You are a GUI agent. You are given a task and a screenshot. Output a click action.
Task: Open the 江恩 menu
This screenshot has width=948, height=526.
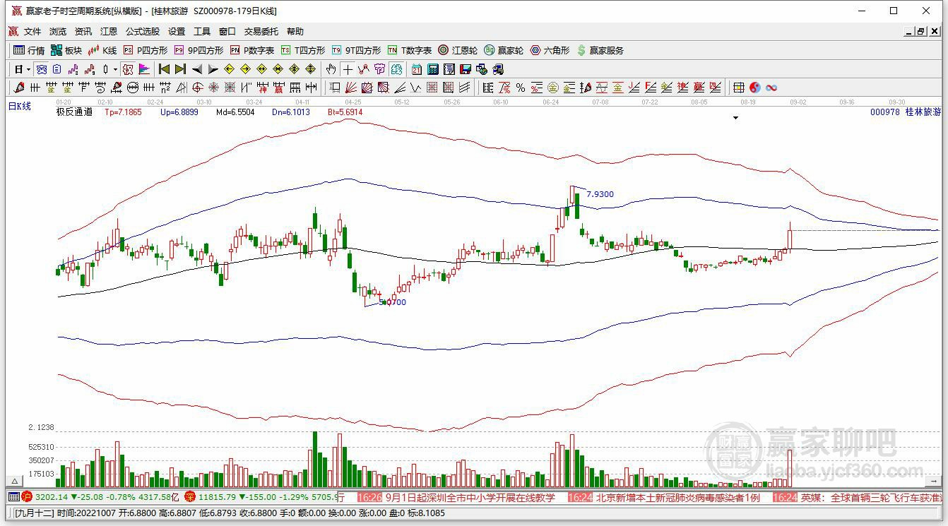pyautogui.click(x=109, y=32)
